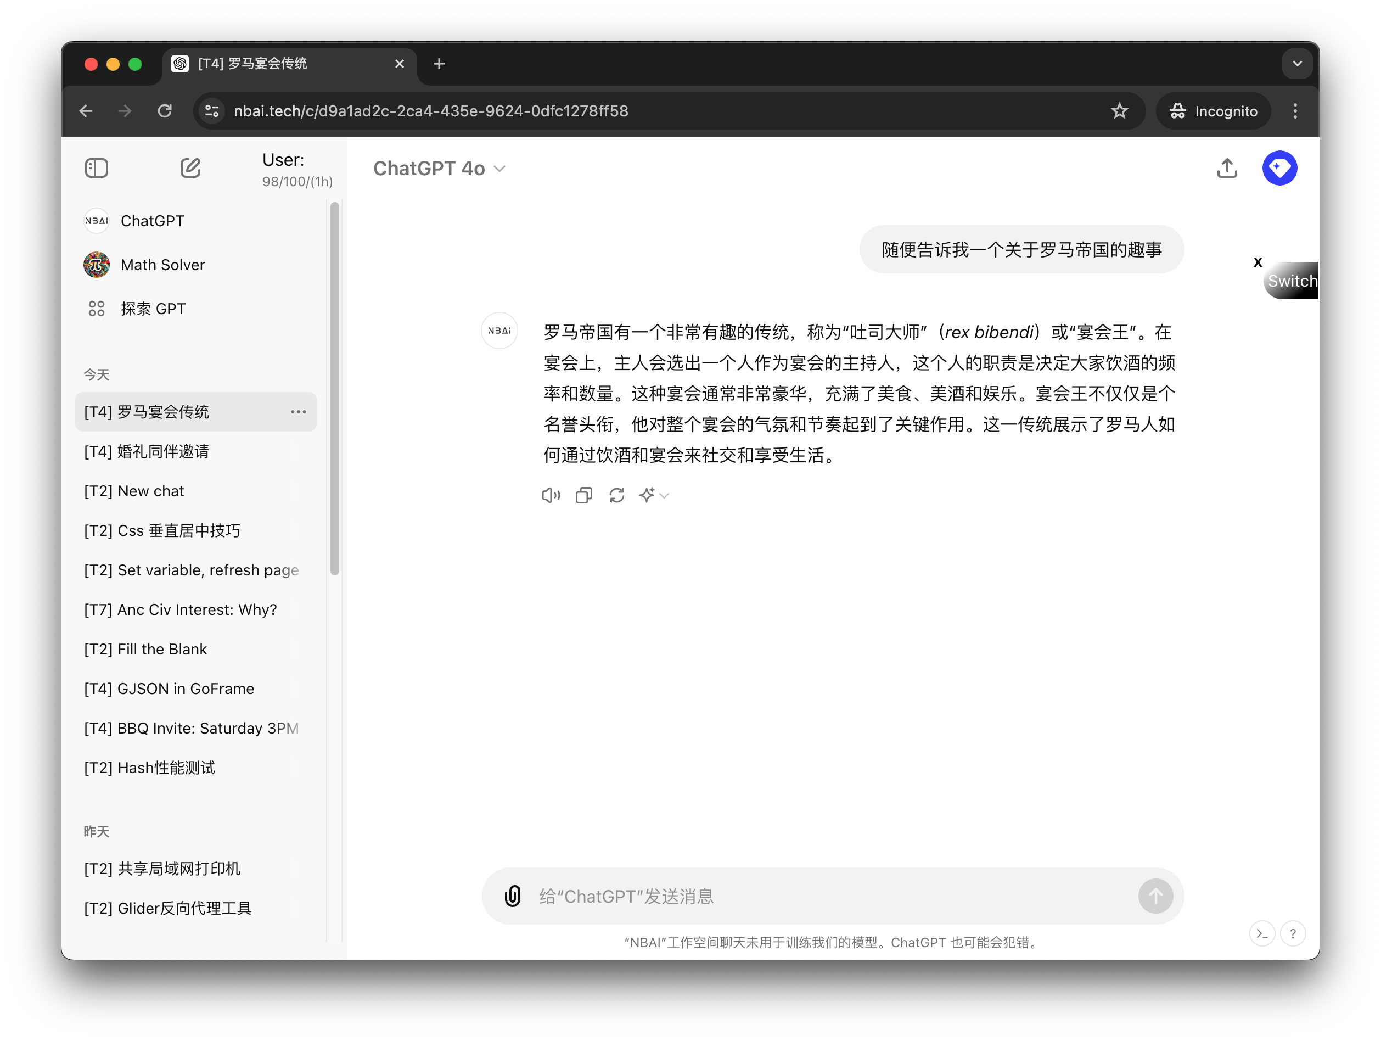This screenshot has height=1041, width=1381.
Task: Click the Incognito indicator button
Action: pyautogui.click(x=1213, y=111)
